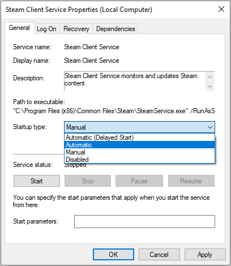Confirm changes with the OK button
This screenshot has height=266, width=231.
tap(113, 255)
